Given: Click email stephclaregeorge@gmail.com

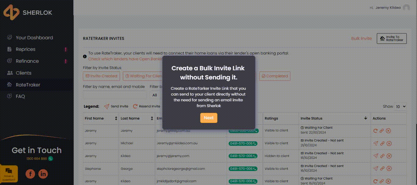Looking at the screenshot, I should pyautogui.click(x=181, y=169).
